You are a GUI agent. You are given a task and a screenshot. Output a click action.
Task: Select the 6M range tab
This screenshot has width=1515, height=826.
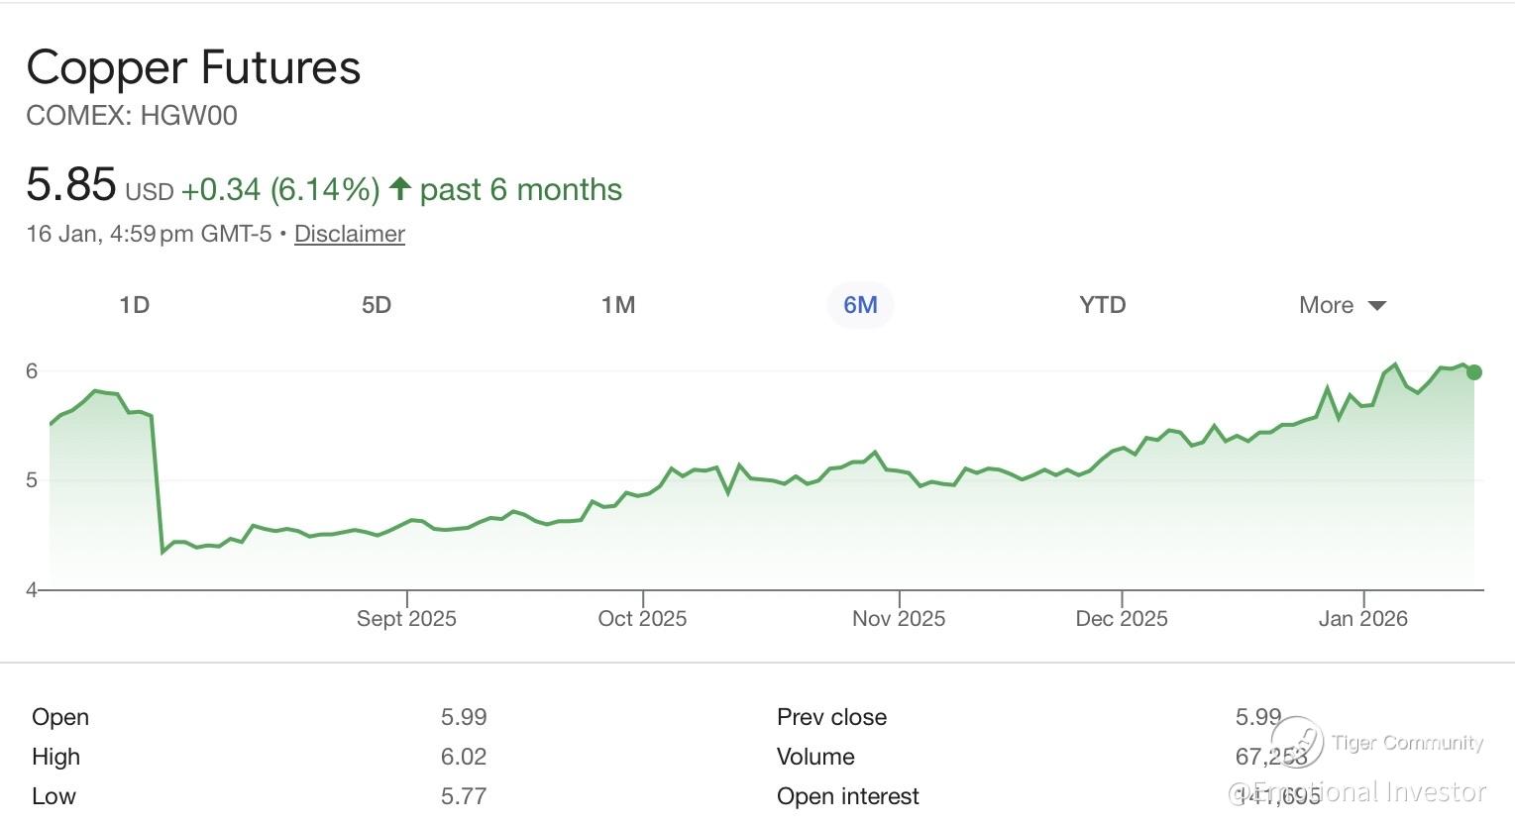pos(860,305)
